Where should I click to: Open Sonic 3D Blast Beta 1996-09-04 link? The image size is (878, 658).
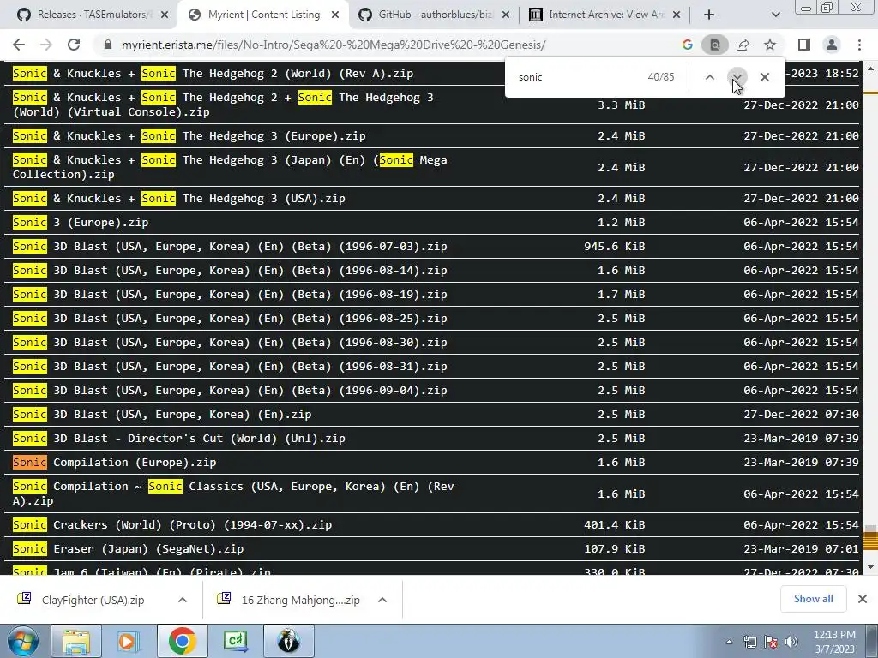230,391
